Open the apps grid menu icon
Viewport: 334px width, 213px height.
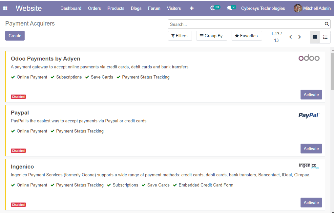[5, 8]
